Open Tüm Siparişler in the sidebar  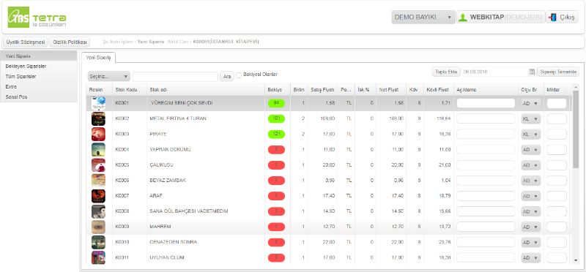point(39,76)
